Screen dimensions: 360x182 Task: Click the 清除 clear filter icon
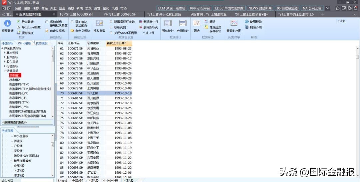coord(206,21)
